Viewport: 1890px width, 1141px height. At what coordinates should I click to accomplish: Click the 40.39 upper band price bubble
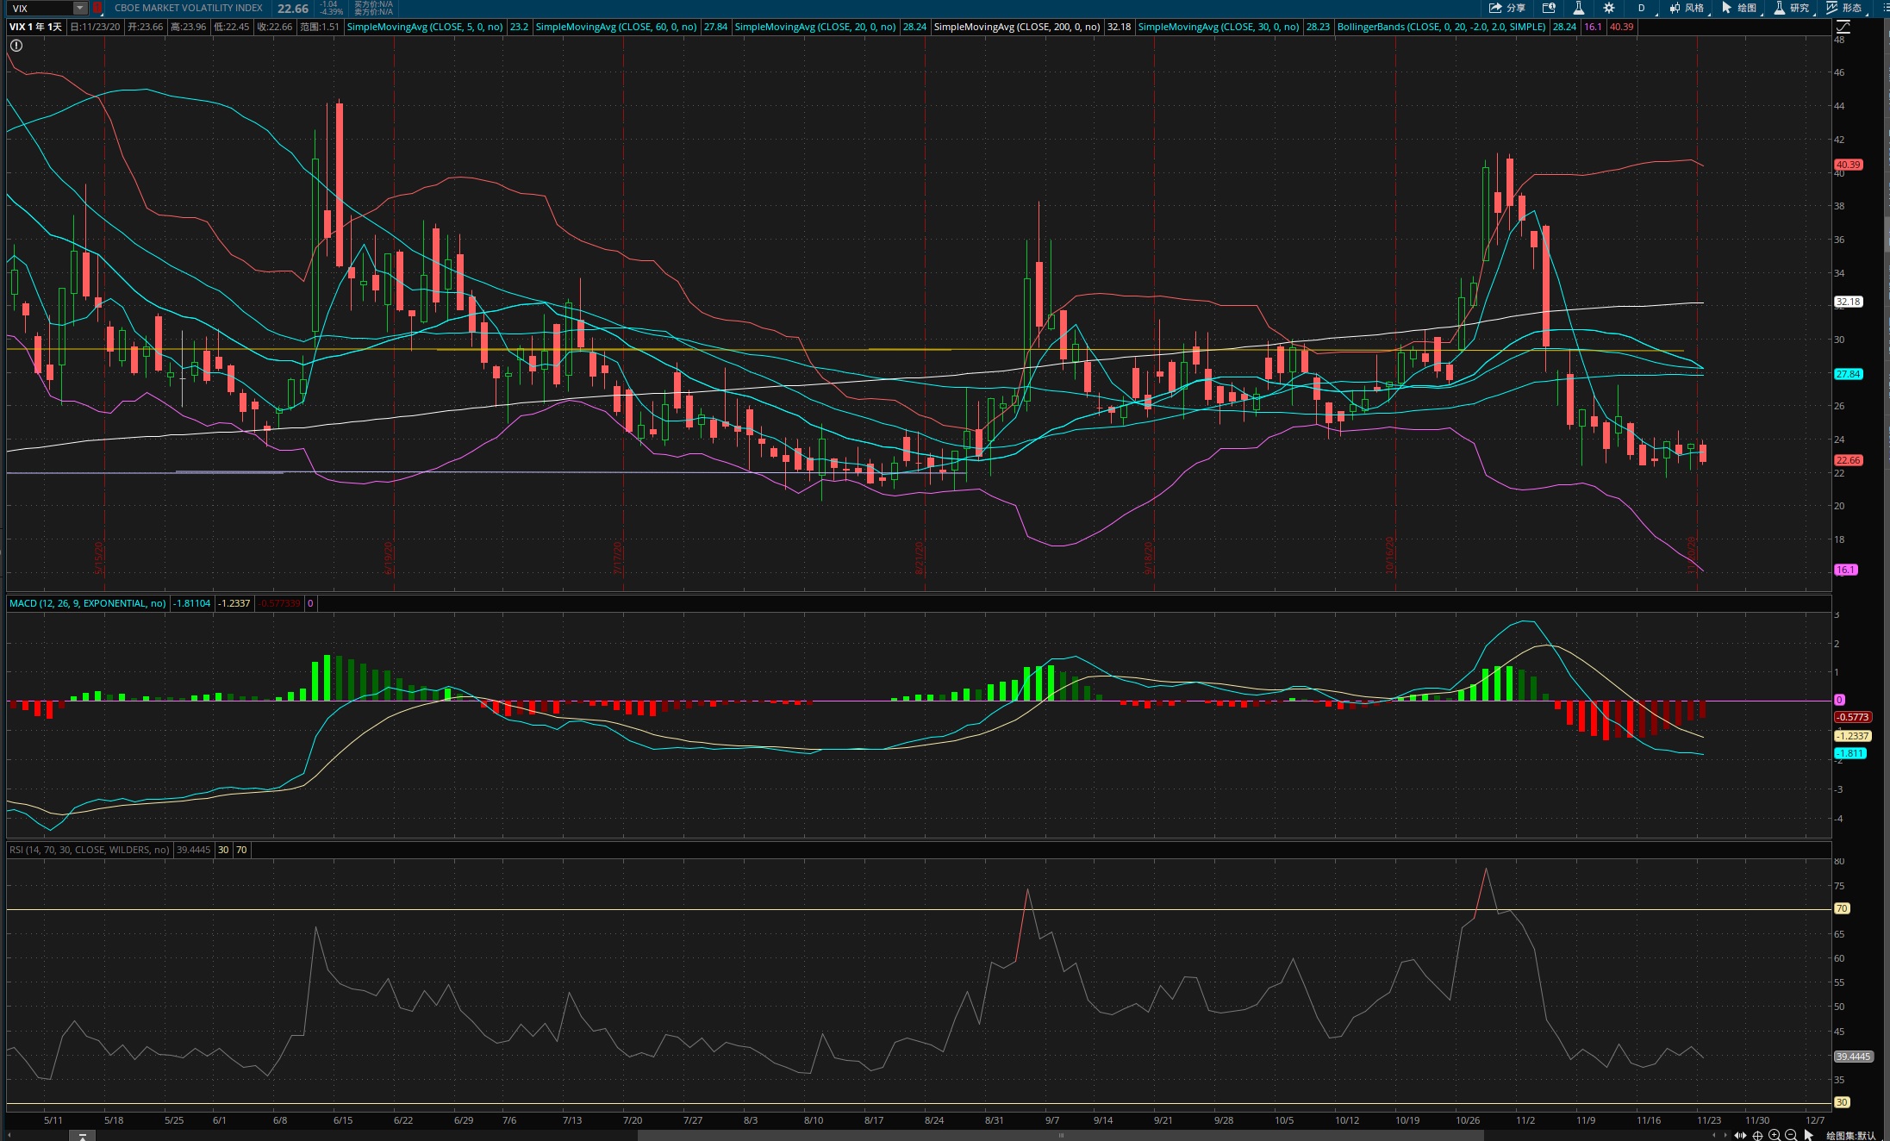1848,165
